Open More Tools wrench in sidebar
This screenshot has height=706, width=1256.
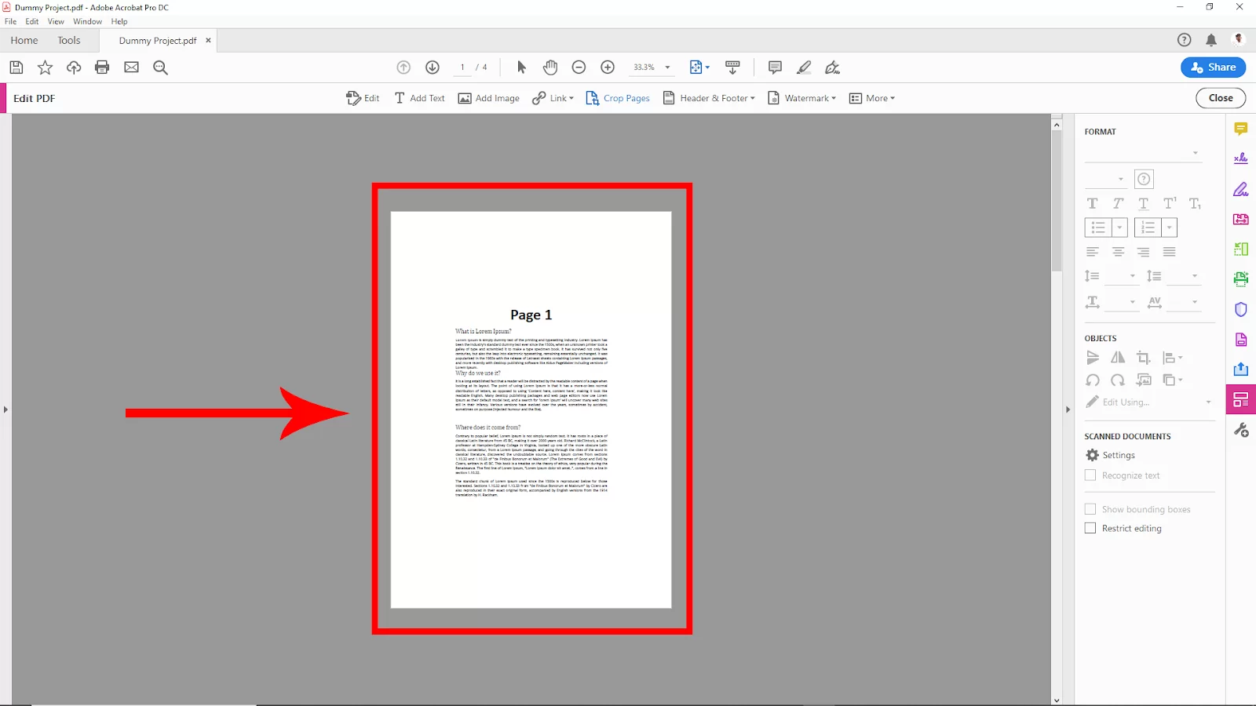click(1241, 430)
